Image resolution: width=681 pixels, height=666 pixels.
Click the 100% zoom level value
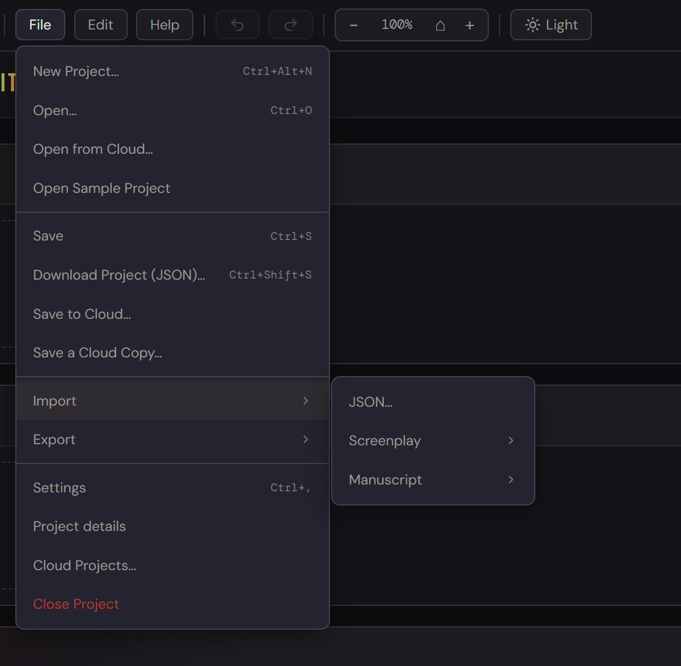[397, 25]
